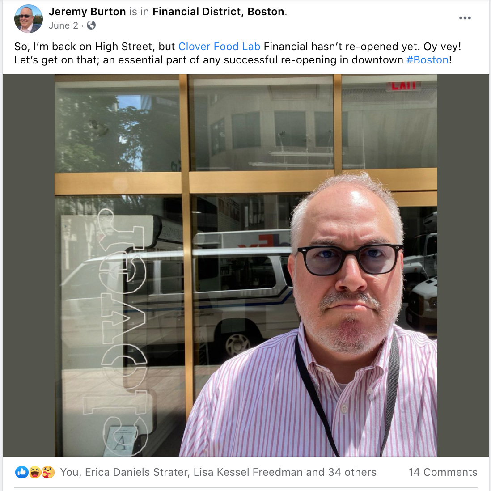This screenshot has height=491, width=491.
Task: Open the three-dot post options menu
Action: (x=465, y=18)
